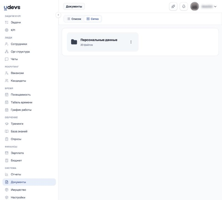Switch to Сетка grid view

93,19
